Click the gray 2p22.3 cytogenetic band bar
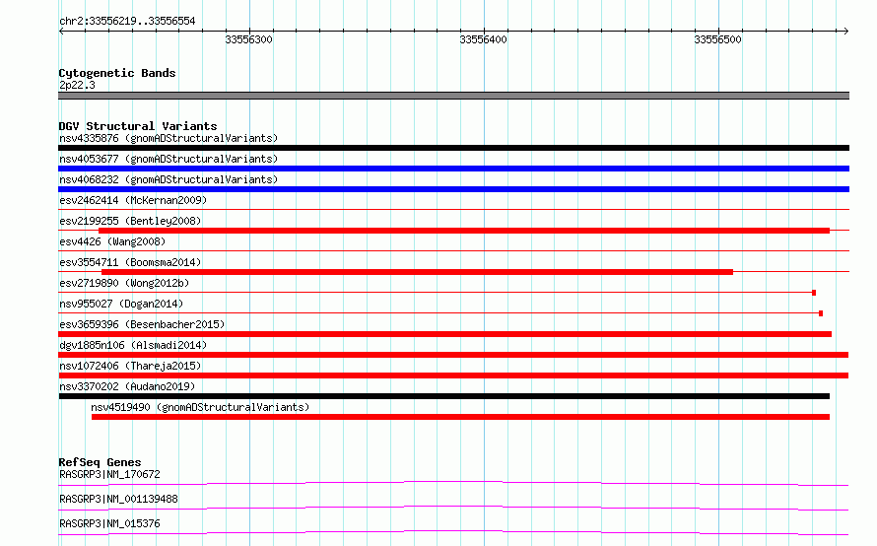Viewport: 877px width, 546px height. (x=453, y=96)
